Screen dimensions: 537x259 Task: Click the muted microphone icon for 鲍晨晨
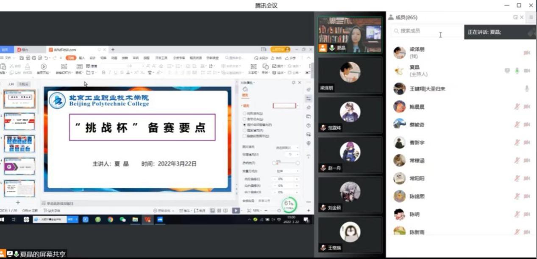[517, 107]
